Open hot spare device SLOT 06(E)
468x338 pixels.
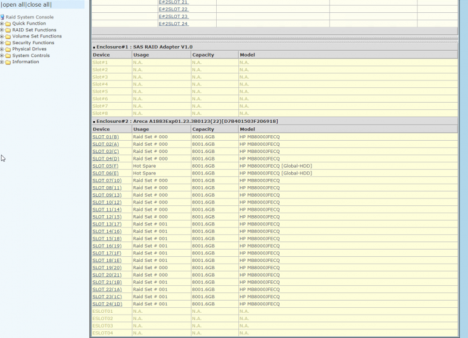[105, 173]
